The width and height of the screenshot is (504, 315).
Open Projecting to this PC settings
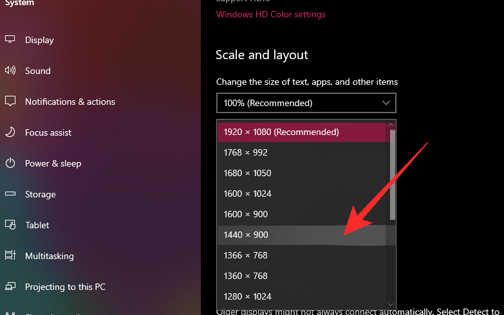coord(65,287)
